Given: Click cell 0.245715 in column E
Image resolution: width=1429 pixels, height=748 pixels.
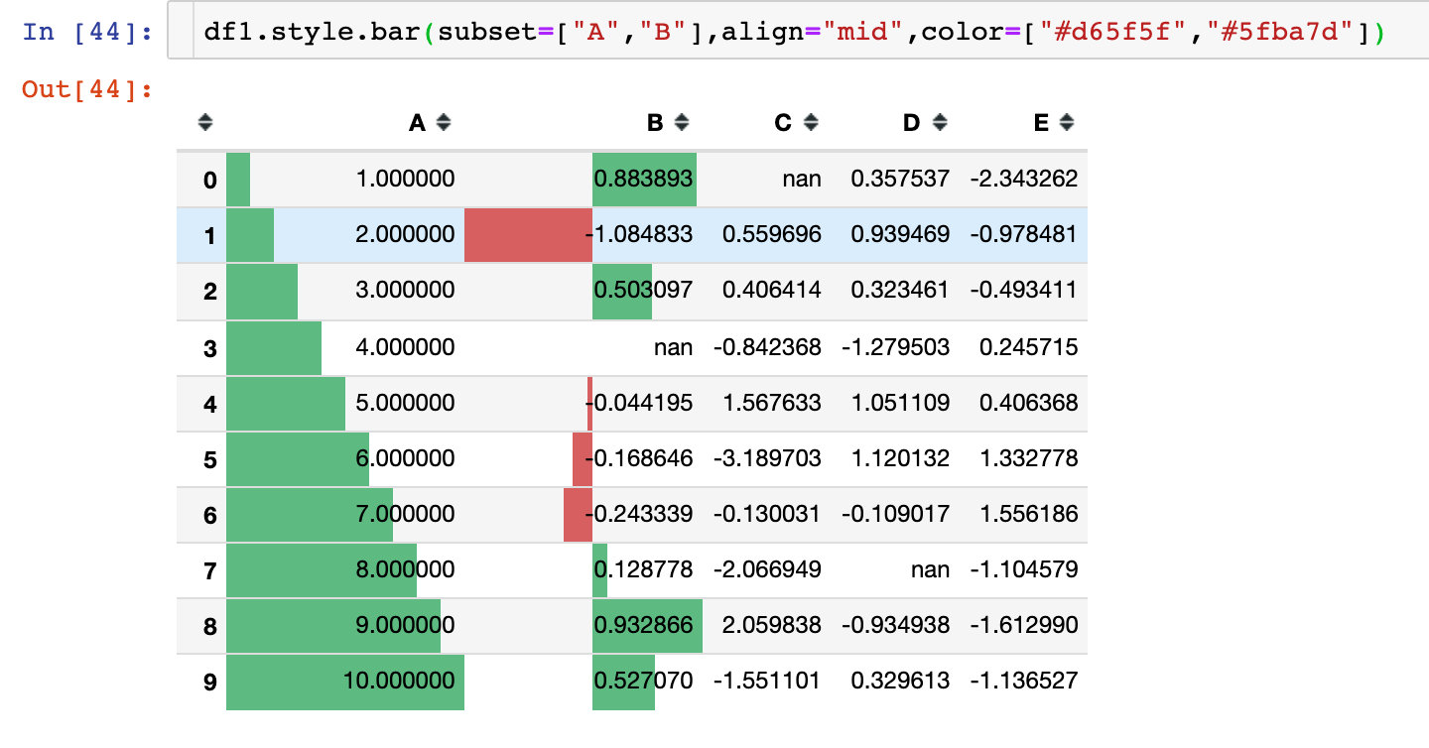Looking at the screenshot, I should tap(1028, 346).
